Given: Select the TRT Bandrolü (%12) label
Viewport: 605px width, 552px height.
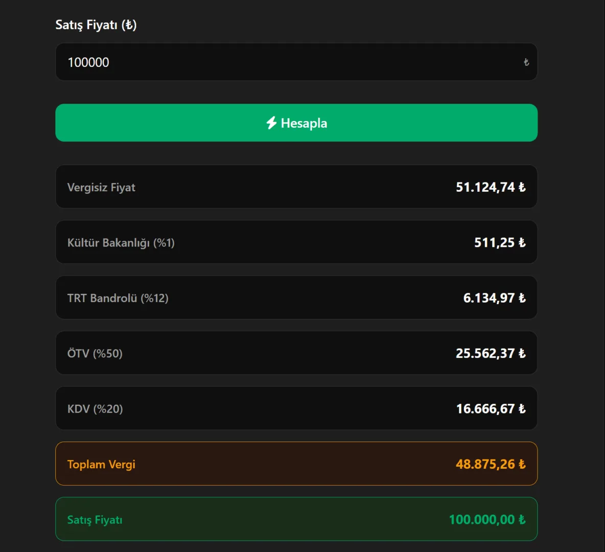Looking at the screenshot, I should coord(118,298).
